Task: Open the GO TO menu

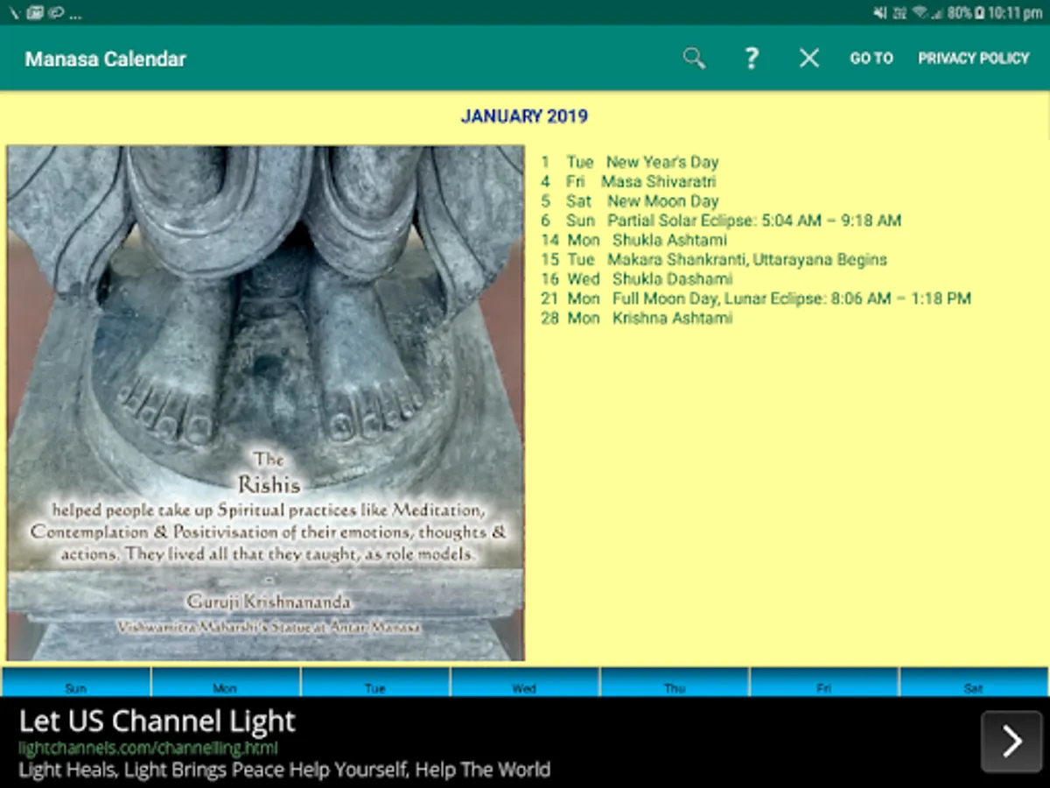Action: pos(871,59)
